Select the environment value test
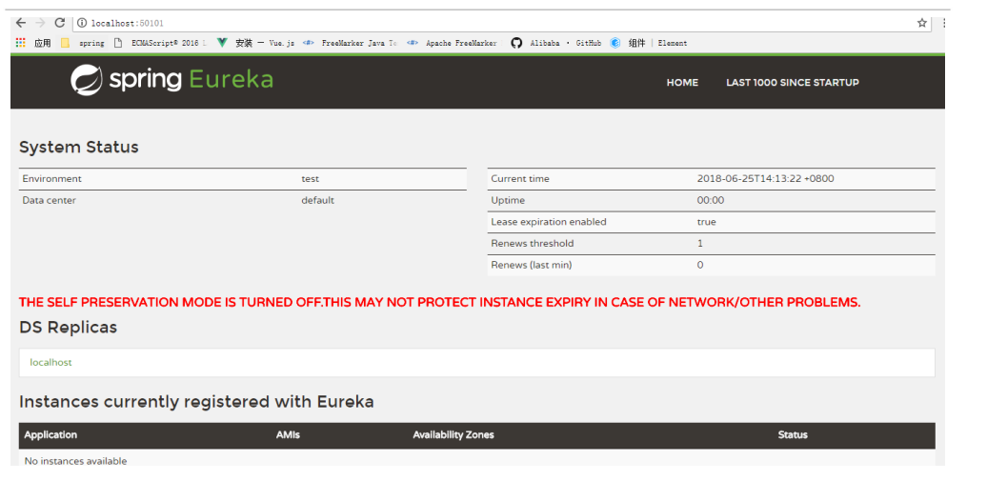Viewport: 987px width, 481px height. click(311, 179)
